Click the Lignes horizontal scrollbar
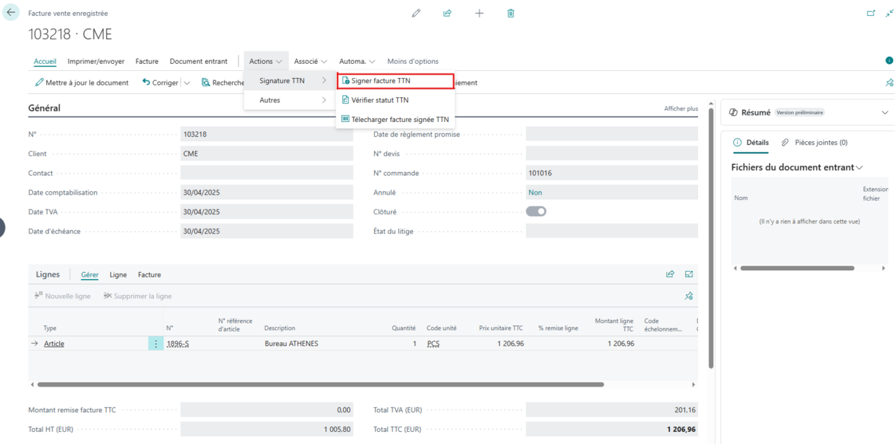This screenshot has height=444, width=895. pos(320,385)
